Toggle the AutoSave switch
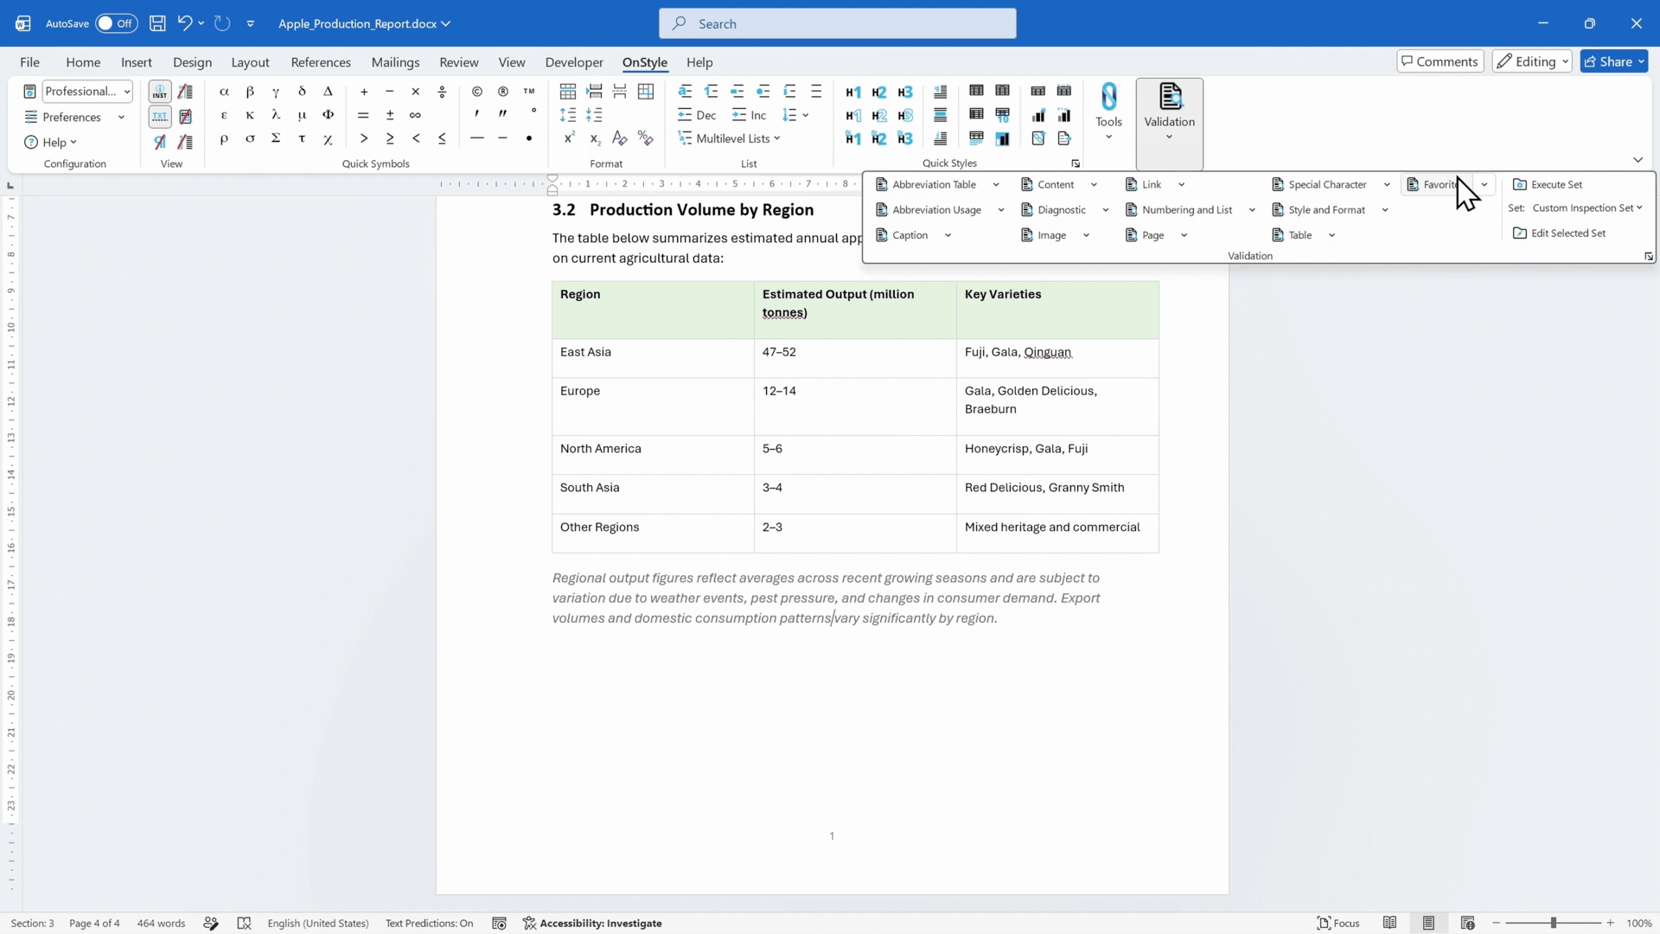The height and width of the screenshot is (934, 1660). [x=116, y=23]
